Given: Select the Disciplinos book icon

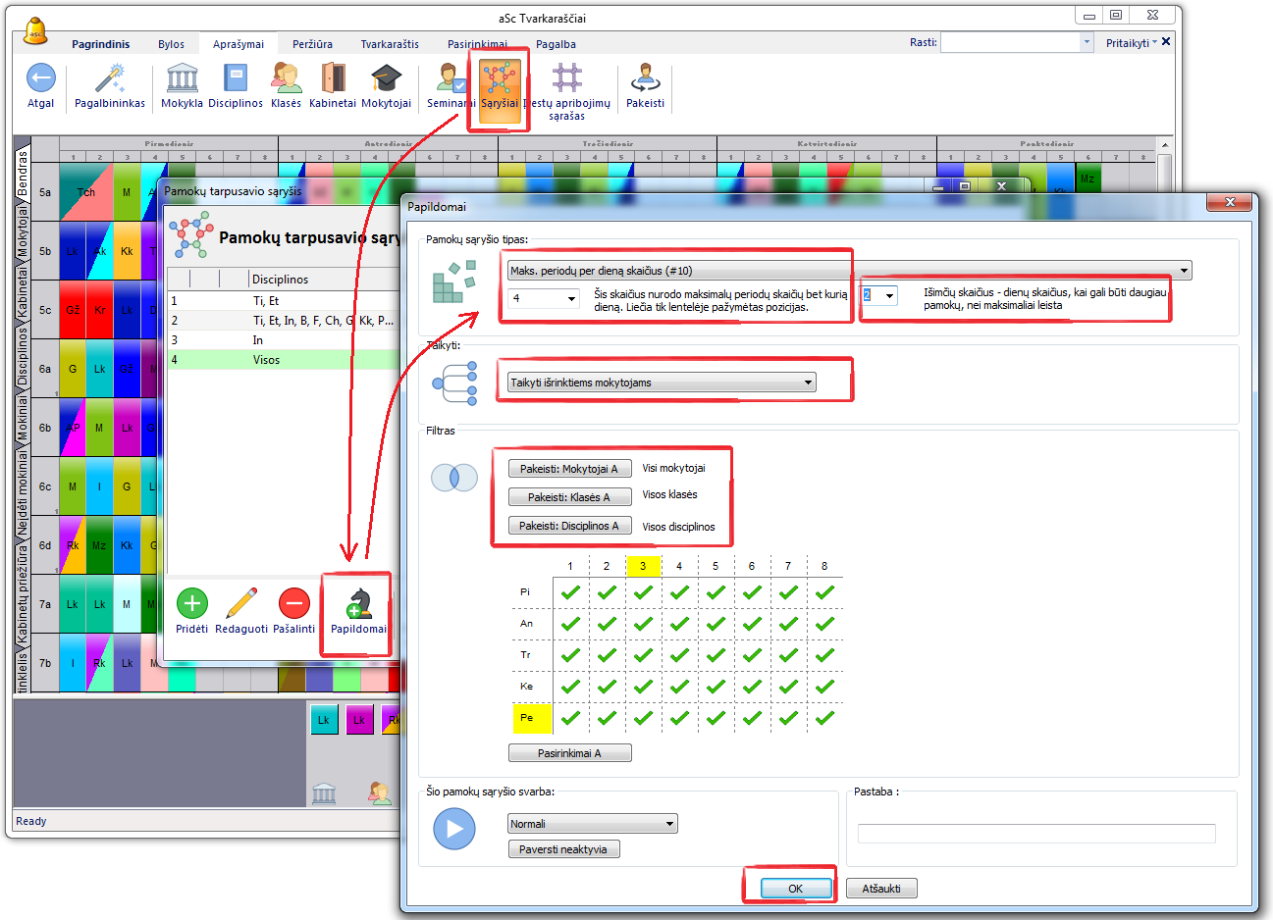Looking at the screenshot, I should coord(236,78).
